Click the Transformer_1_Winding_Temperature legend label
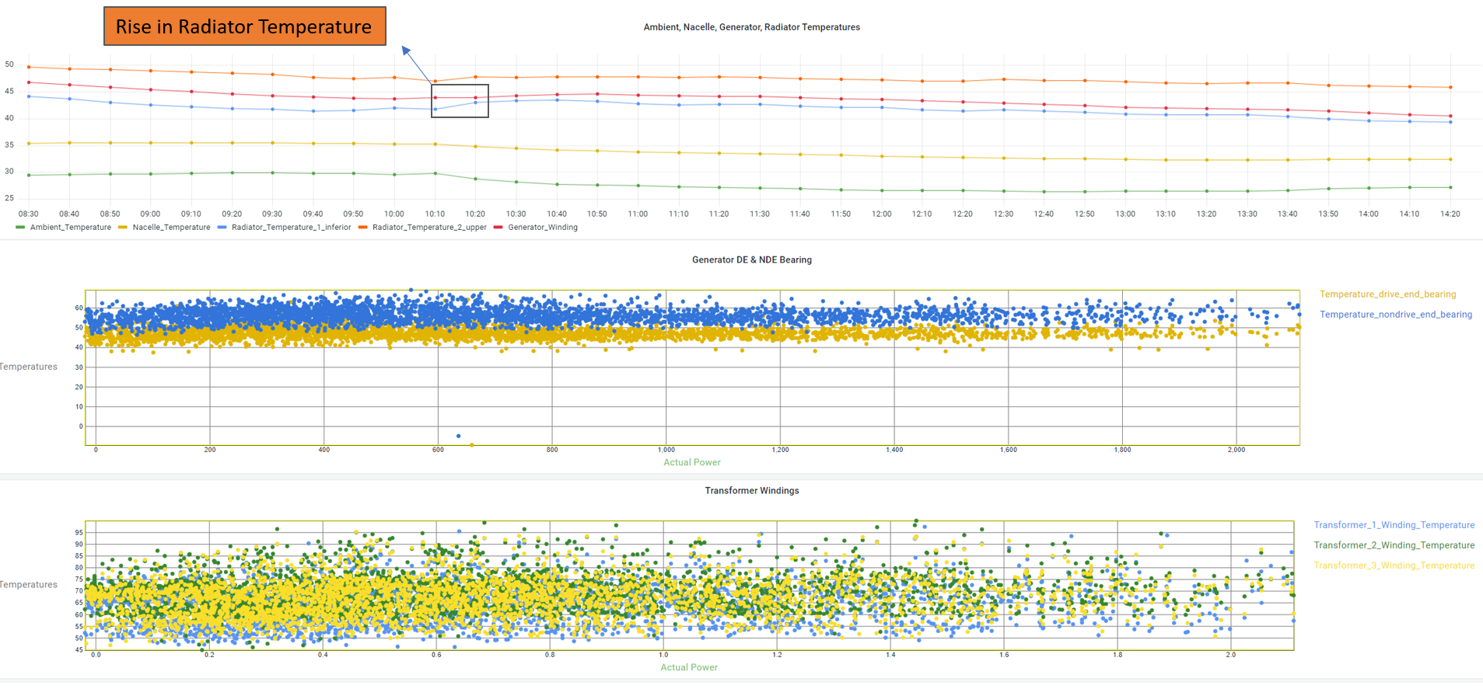This screenshot has width=1483, height=696. pos(1394,525)
